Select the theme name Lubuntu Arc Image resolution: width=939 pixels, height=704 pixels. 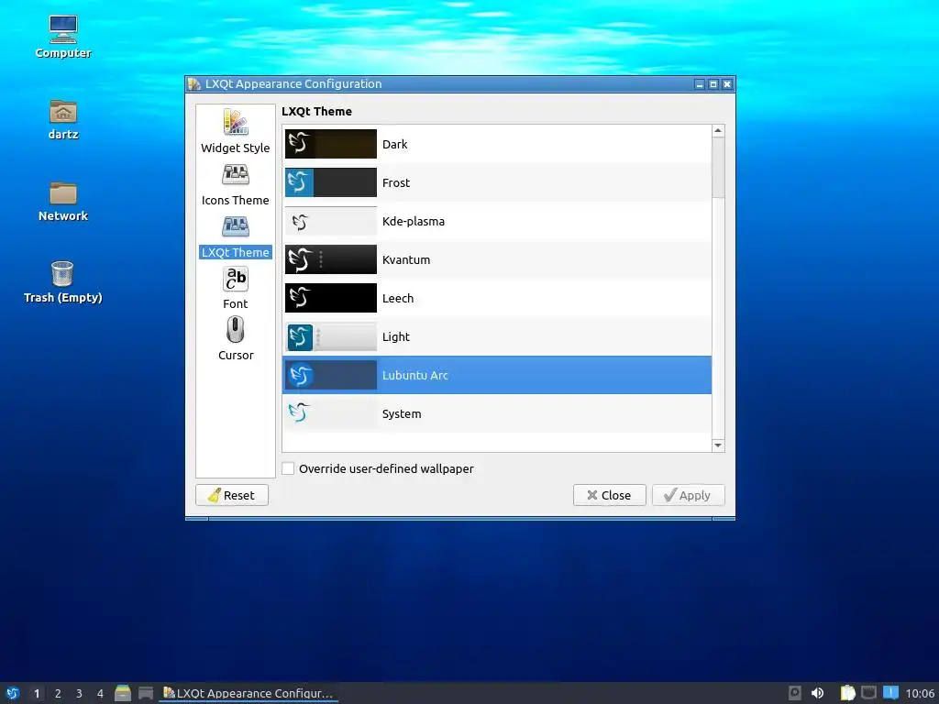[x=415, y=375]
